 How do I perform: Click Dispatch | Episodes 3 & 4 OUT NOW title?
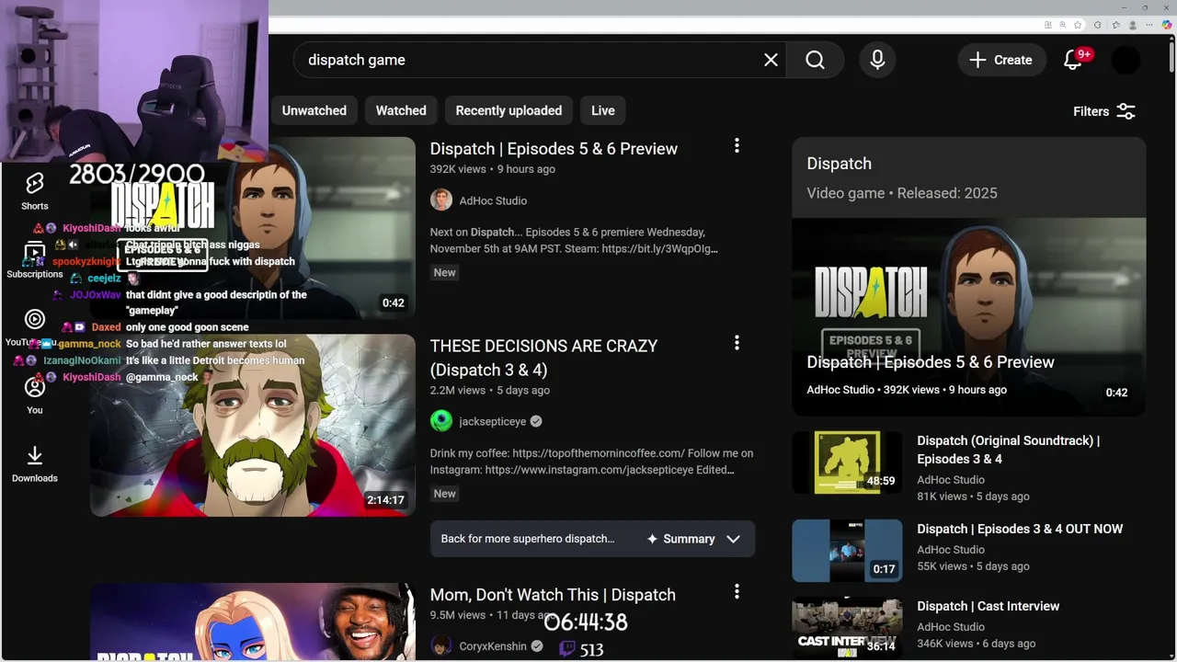pos(1020,529)
